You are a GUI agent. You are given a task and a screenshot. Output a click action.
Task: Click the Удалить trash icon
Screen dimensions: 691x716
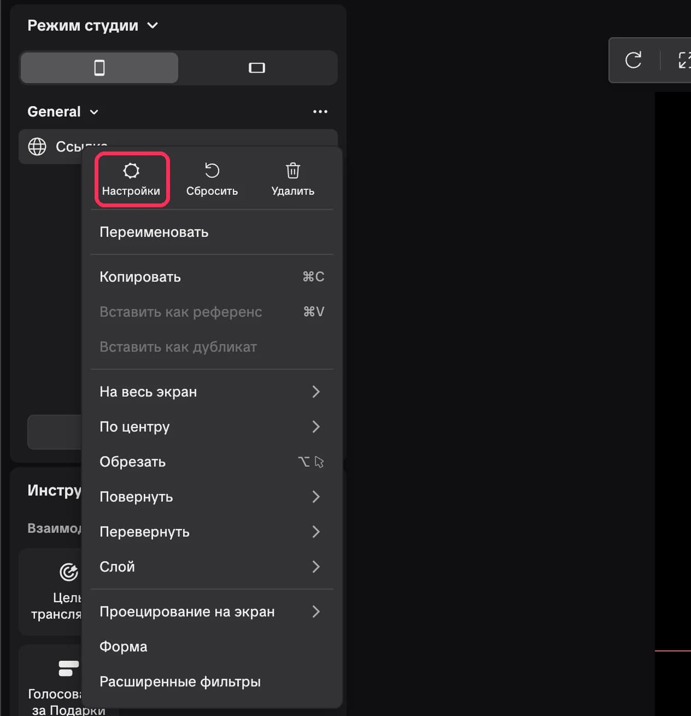[x=293, y=171]
